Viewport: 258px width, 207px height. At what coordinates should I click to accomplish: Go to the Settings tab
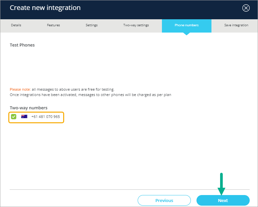[92, 25]
